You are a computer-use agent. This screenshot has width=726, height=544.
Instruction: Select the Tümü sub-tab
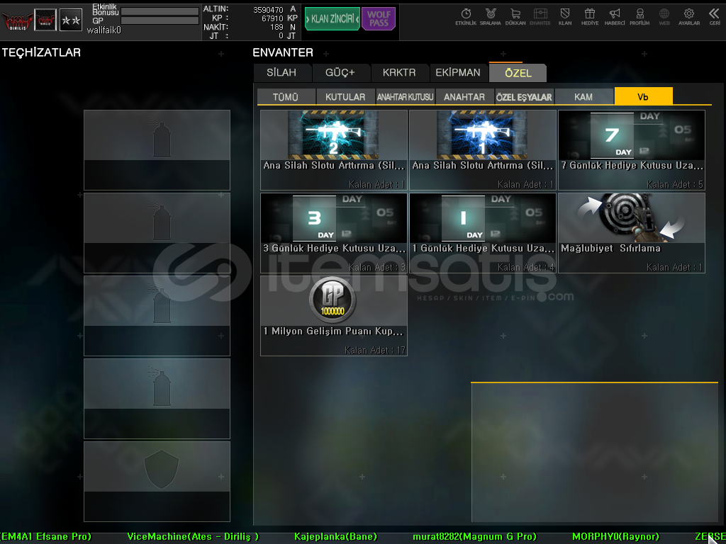tap(286, 96)
